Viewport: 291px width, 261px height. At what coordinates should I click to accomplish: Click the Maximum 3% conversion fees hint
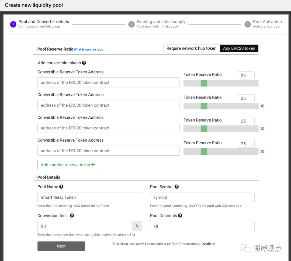pyautogui.click(x=86, y=235)
